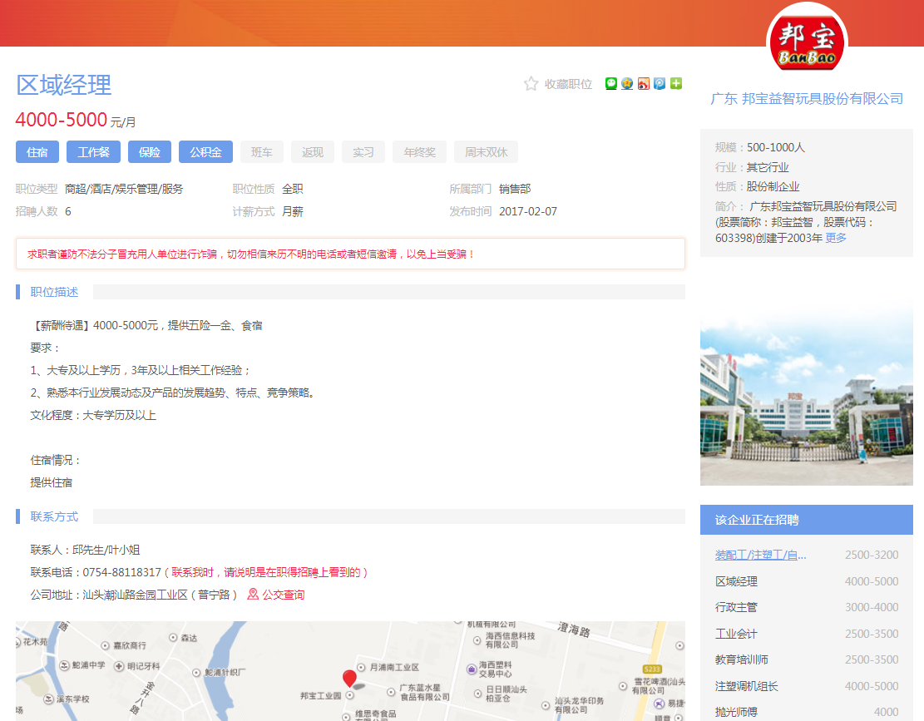Click the 日日顺汕头柏亚仓 map label

point(506,694)
